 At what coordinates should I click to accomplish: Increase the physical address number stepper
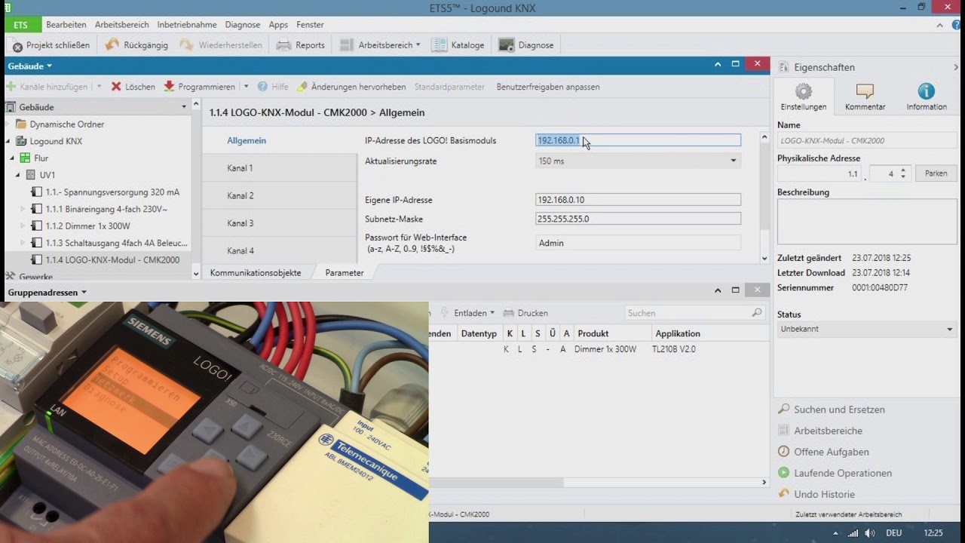pyautogui.click(x=903, y=170)
